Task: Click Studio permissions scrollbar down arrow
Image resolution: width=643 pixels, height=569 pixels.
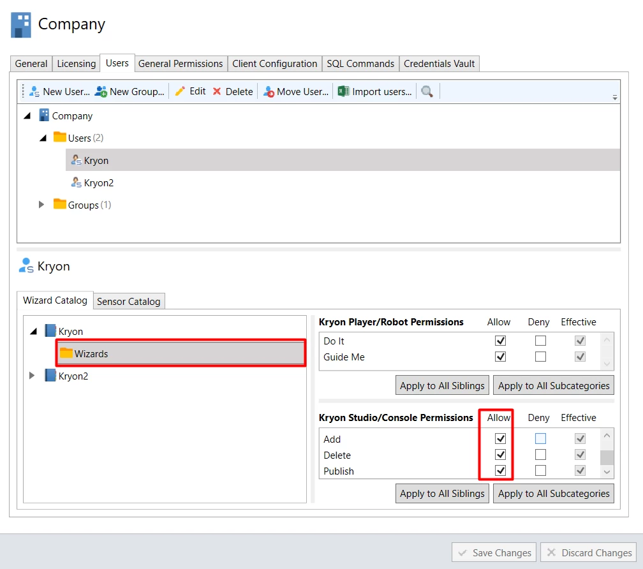Action: (607, 472)
